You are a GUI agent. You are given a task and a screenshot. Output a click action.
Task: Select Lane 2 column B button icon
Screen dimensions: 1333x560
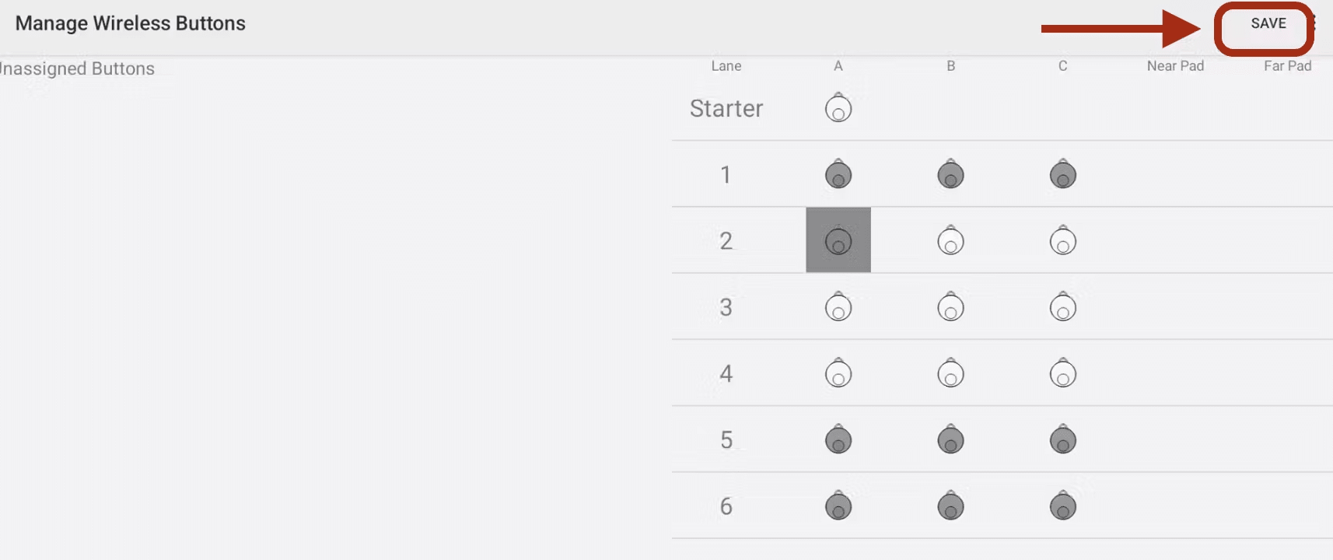[950, 240]
